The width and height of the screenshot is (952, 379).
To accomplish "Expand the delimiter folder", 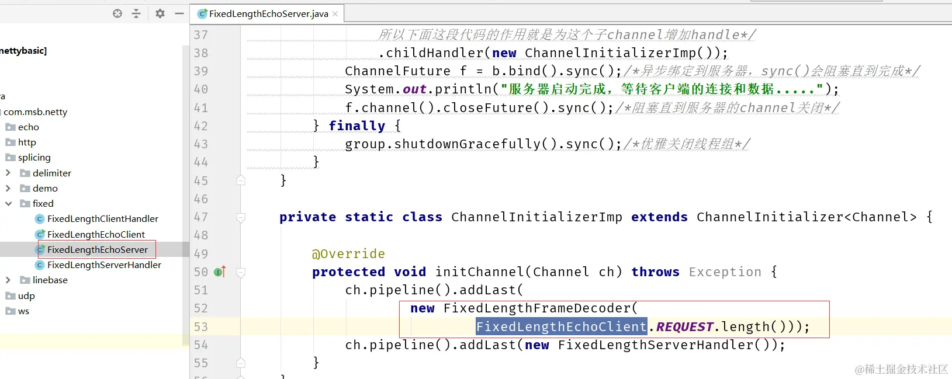I will pos(8,173).
